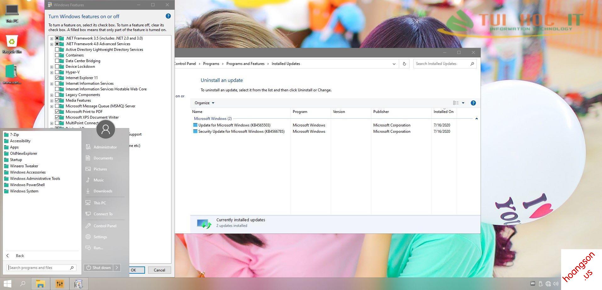This screenshot has width=602, height=290.
Task: Toggle .NET Framework 4.8 Advanced Services checkbox
Action: coord(57,44)
